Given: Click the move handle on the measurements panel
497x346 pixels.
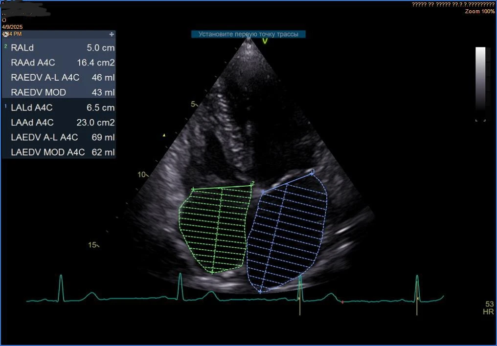Looking at the screenshot, I should coord(112,34).
